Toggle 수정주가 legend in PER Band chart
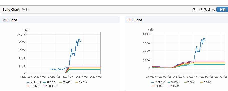 pos(34,82)
